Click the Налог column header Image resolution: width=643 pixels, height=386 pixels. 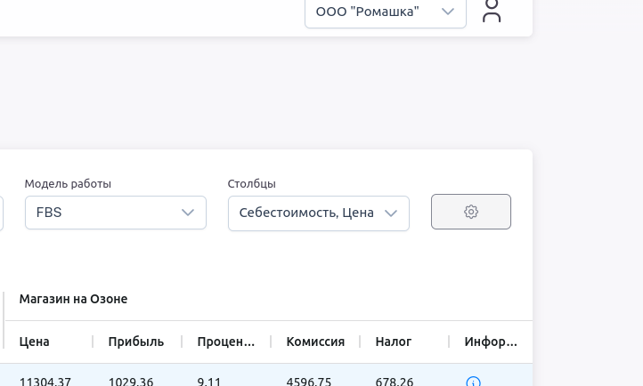394,342
